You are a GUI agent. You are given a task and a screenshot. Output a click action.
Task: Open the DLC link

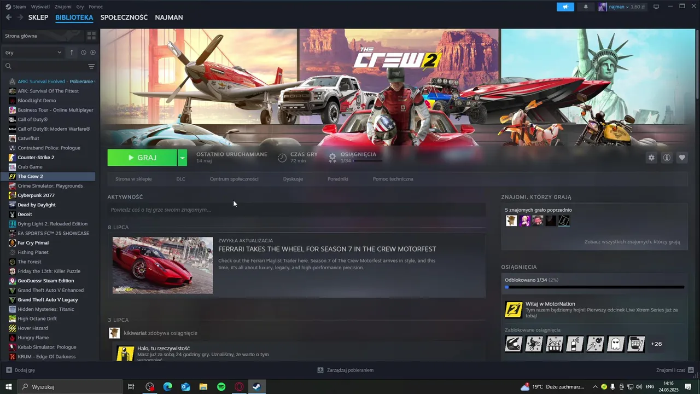click(x=180, y=179)
